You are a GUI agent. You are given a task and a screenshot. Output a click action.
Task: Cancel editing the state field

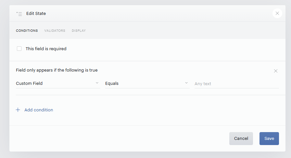[x=241, y=139]
